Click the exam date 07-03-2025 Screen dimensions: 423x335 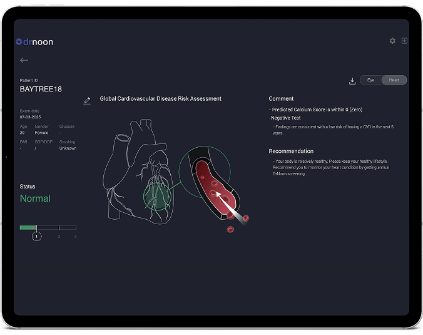30,117
